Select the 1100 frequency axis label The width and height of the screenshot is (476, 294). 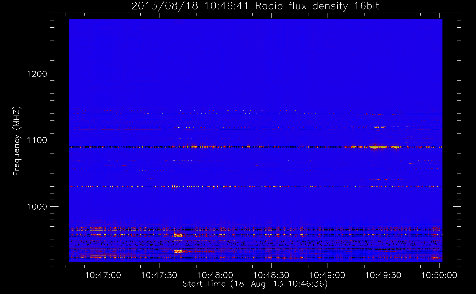coord(37,140)
